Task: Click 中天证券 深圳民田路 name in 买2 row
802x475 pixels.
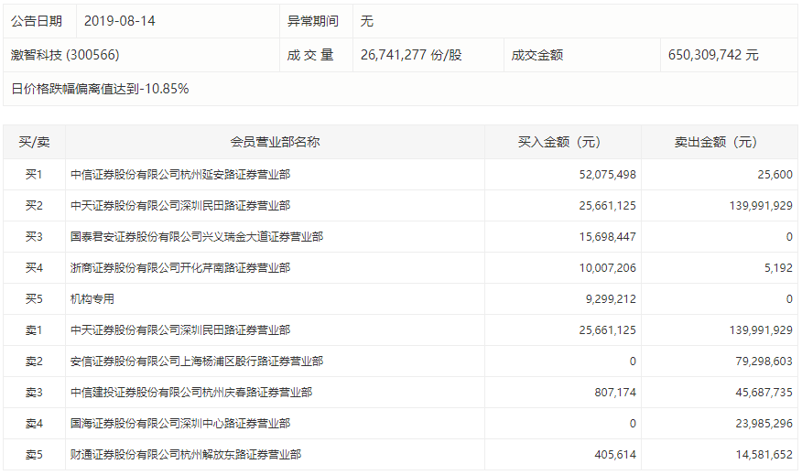Action: [180, 206]
